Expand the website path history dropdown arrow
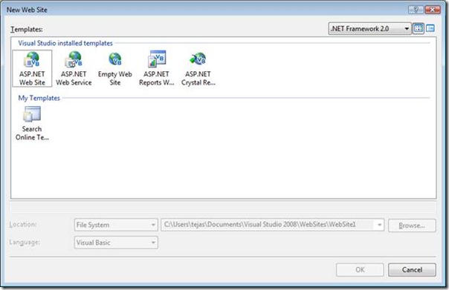This screenshot has height=290, width=449. pos(379,225)
